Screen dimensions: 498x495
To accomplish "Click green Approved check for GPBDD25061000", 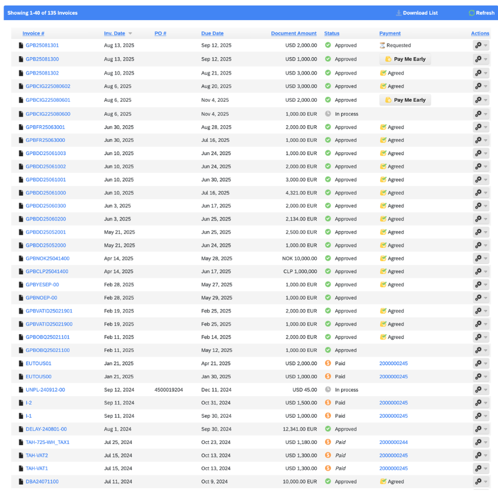I will (328, 192).
